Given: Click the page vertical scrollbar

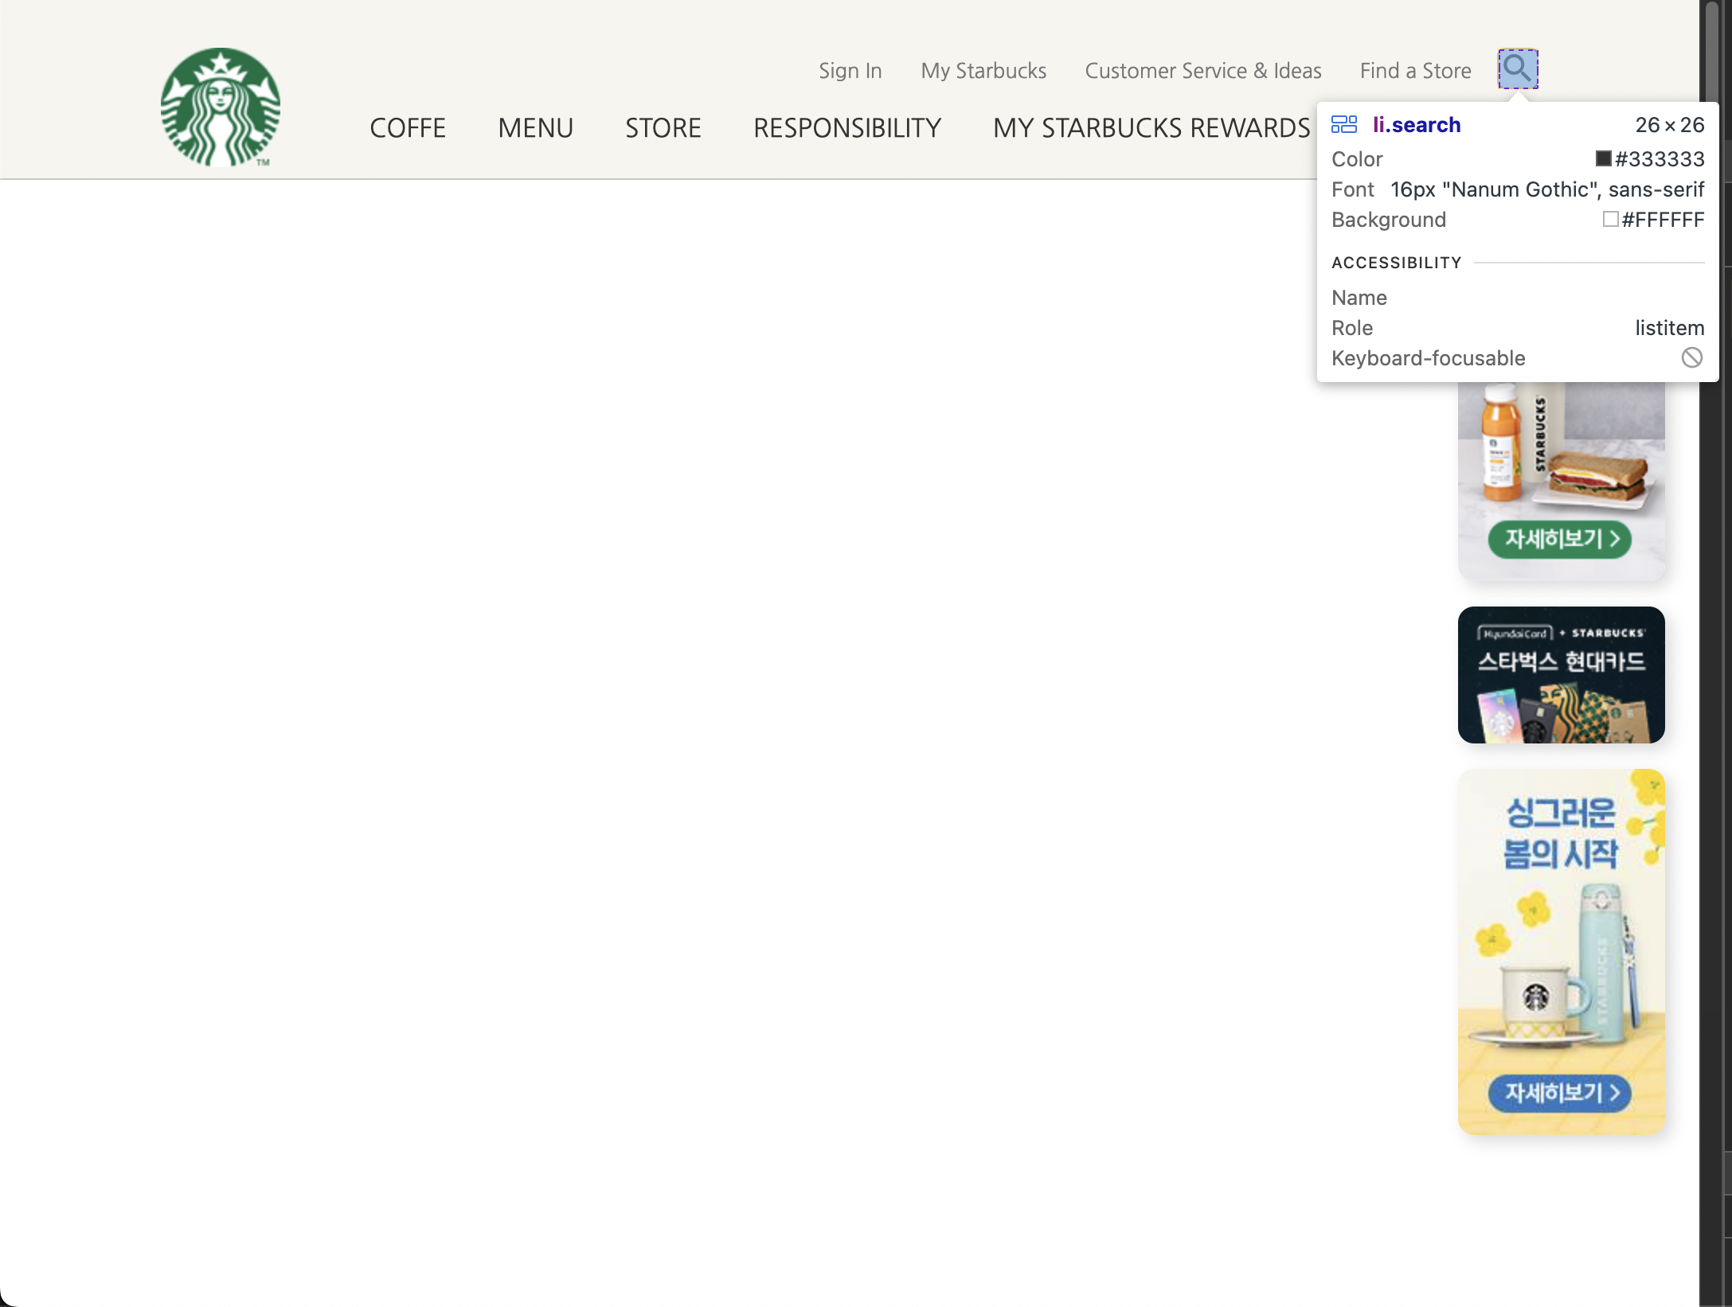Looking at the screenshot, I should click(x=1710, y=48).
